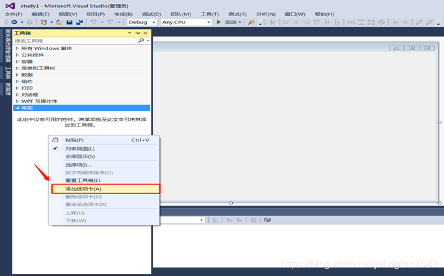This screenshot has width=444, height=276.
Task: Click the Size to Grid icon
Action: pyautogui.click(x=382, y=22)
